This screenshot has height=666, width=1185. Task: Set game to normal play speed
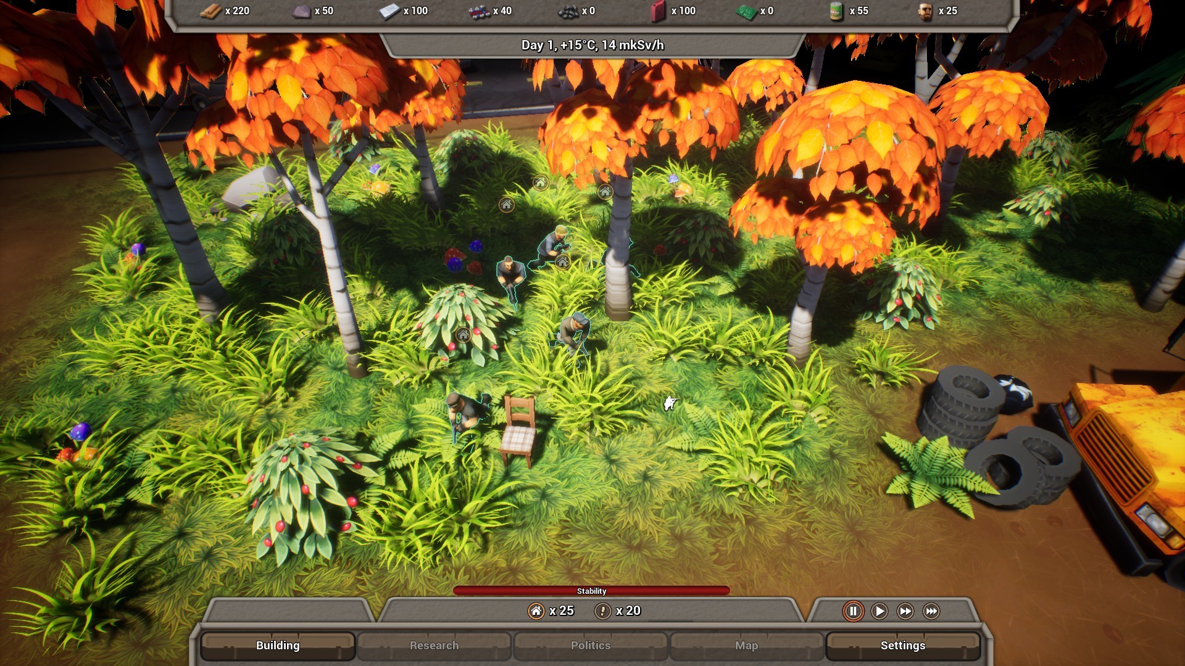879,611
